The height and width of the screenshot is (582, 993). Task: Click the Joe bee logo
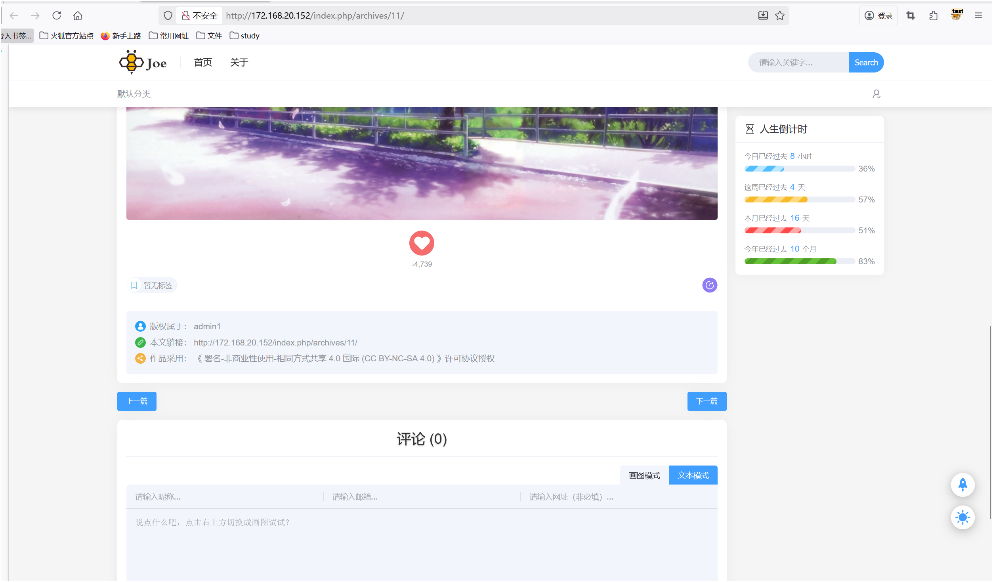click(143, 62)
